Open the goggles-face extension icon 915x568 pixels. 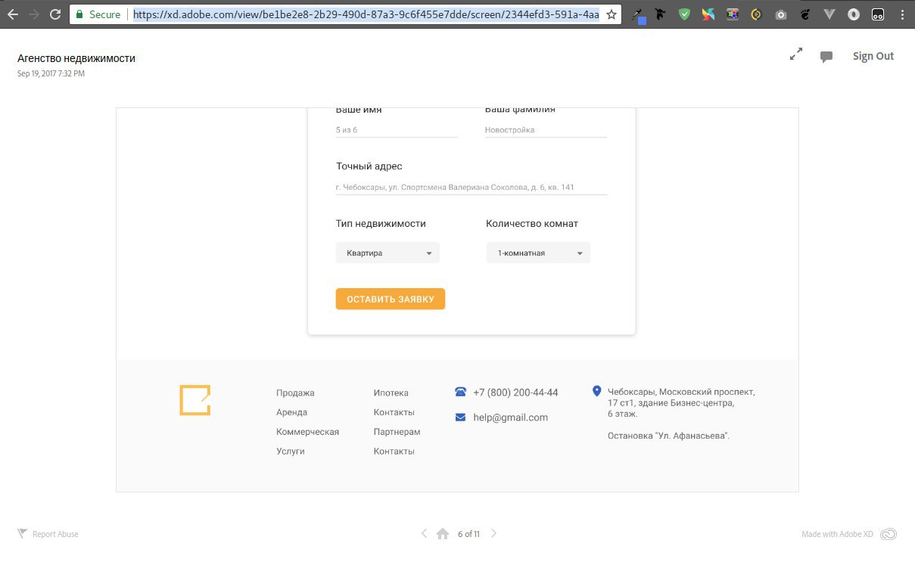878,14
